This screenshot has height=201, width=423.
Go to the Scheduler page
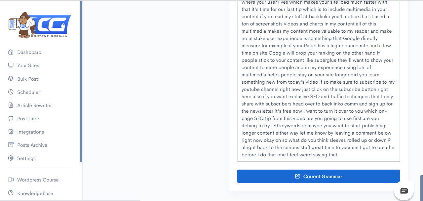click(x=29, y=92)
